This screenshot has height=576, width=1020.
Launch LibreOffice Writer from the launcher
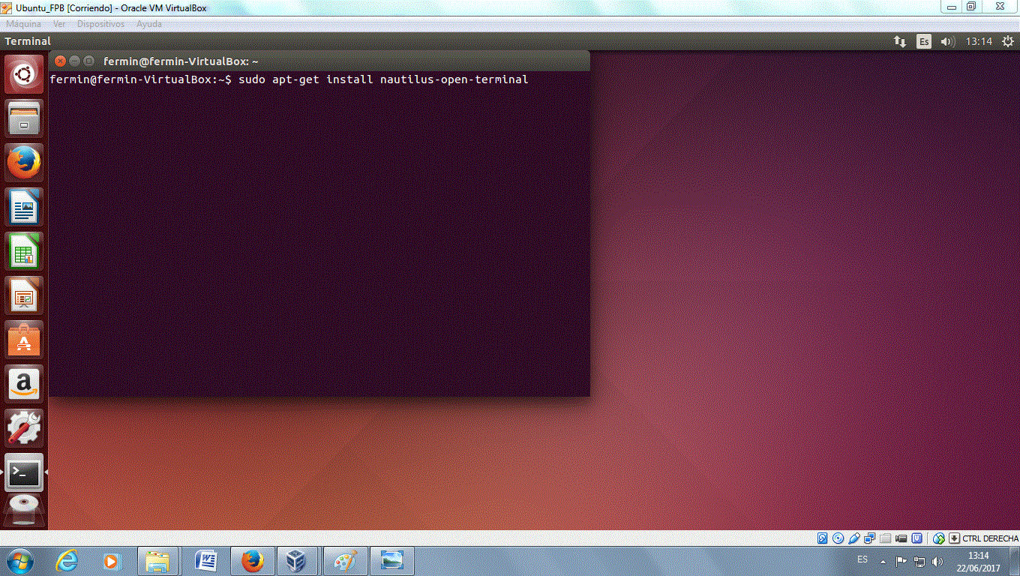coord(23,207)
